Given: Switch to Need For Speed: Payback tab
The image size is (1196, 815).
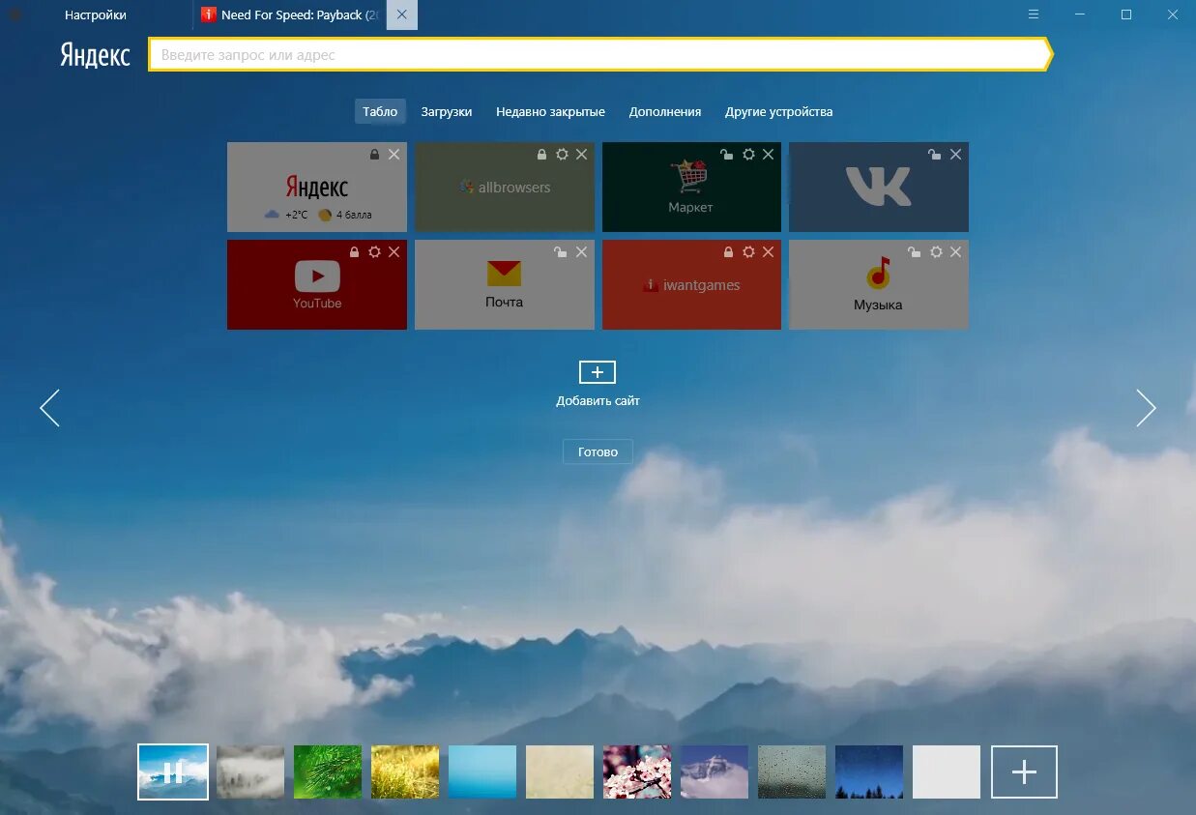Looking at the screenshot, I should [290, 15].
